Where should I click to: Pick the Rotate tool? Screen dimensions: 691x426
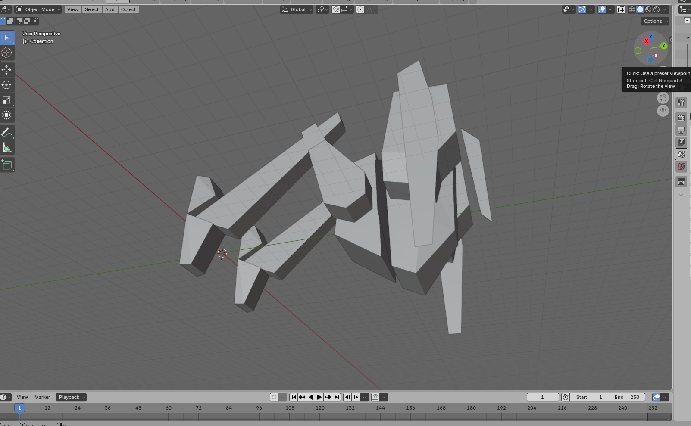point(7,85)
